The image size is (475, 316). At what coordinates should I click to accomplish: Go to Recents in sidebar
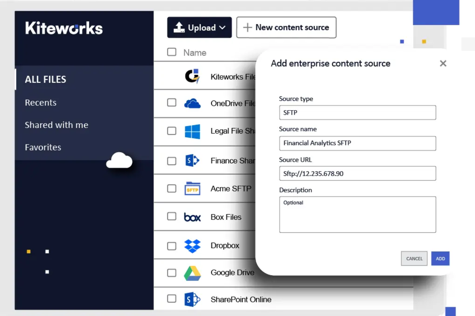click(x=41, y=102)
